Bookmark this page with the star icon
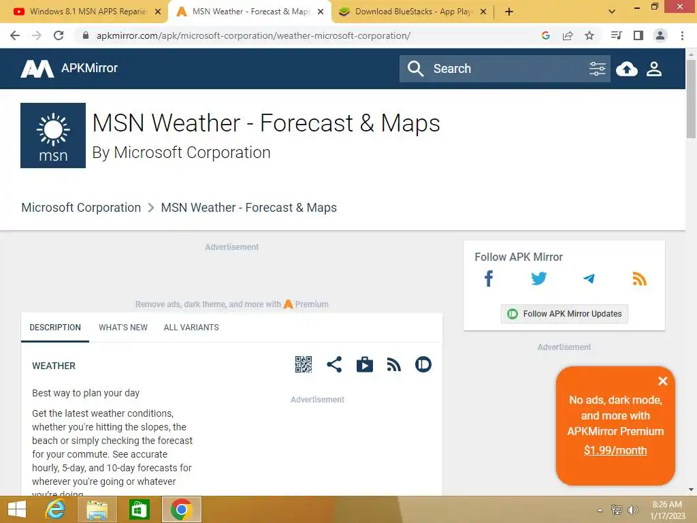 pos(589,35)
